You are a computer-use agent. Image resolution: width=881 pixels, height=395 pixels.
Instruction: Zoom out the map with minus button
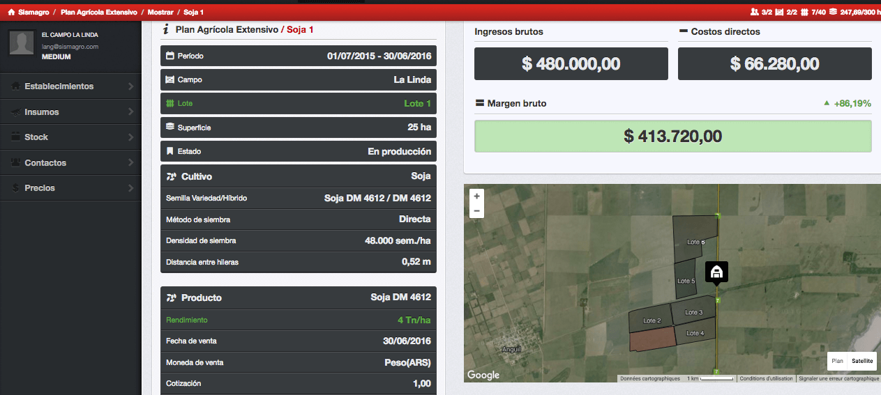[x=477, y=210]
